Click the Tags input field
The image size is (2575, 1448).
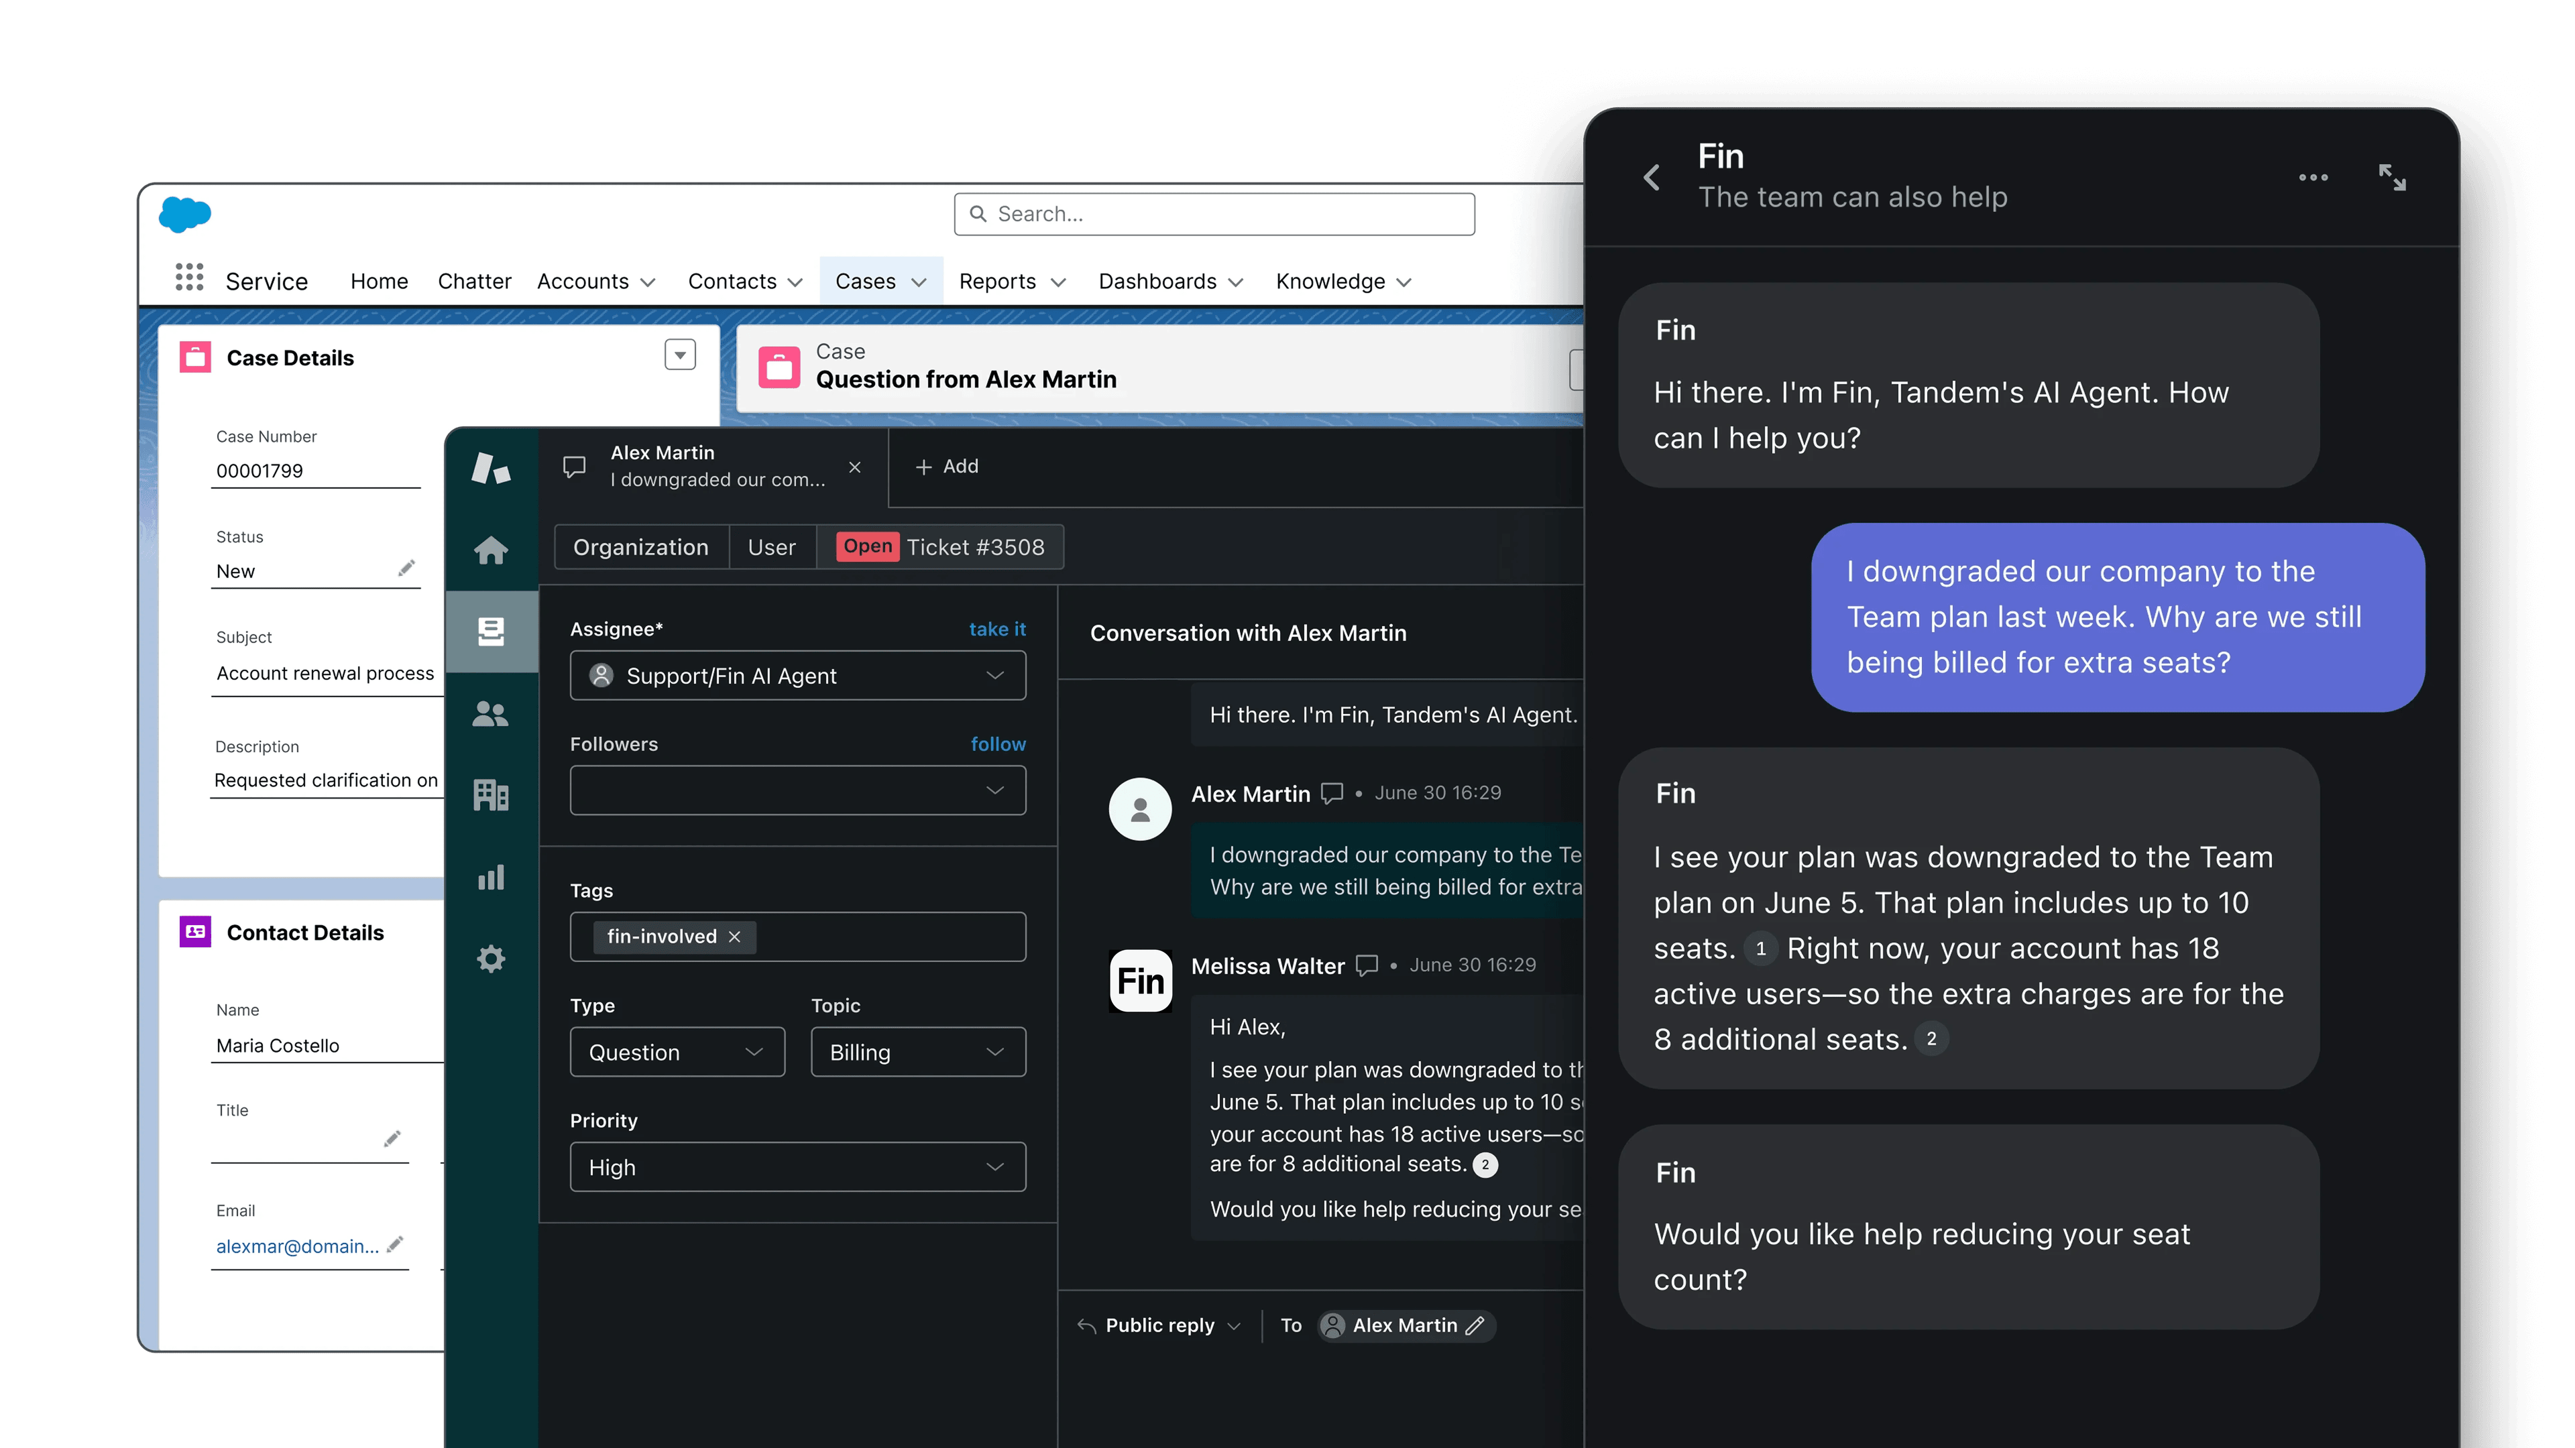798,937
